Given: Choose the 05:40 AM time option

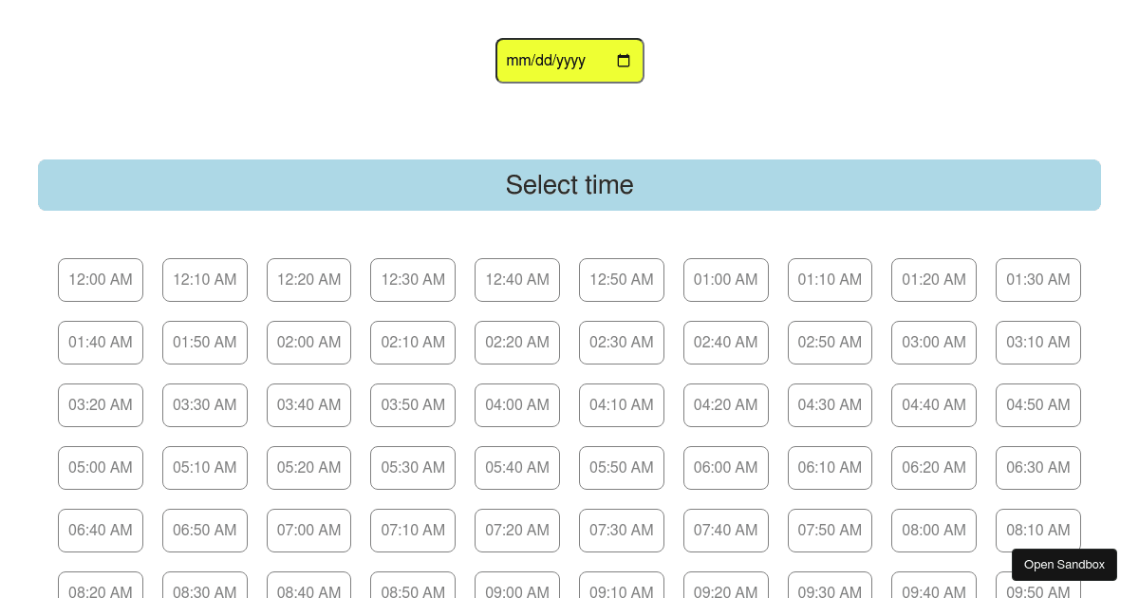Looking at the screenshot, I should click(517, 468).
